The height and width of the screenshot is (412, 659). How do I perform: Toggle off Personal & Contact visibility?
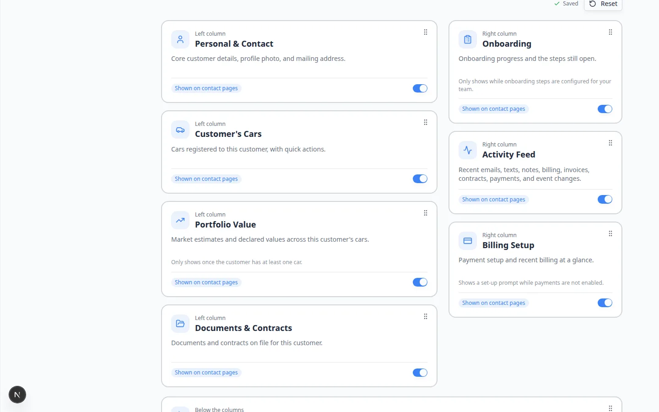pyautogui.click(x=420, y=88)
